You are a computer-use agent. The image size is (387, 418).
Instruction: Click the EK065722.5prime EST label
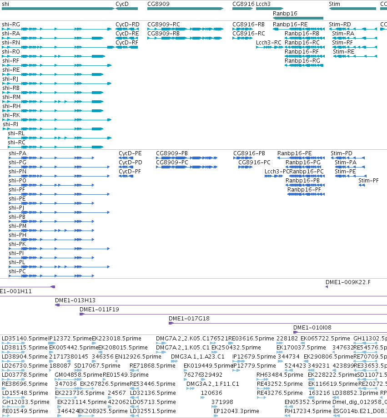pyautogui.click(x=325, y=339)
